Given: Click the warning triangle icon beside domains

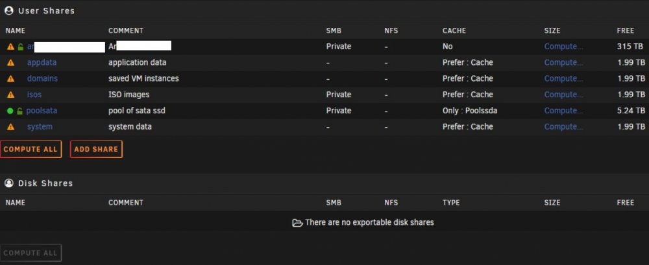Looking at the screenshot, I should pos(11,78).
